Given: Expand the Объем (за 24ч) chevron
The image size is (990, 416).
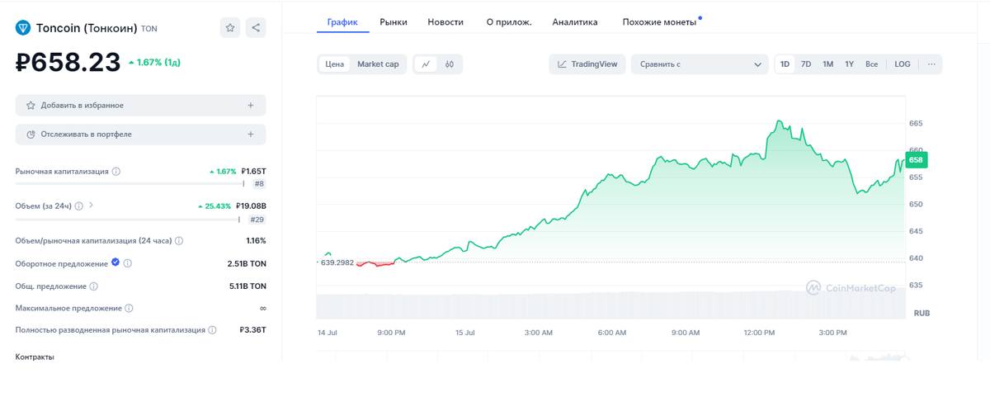Looking at the screenshot, I should 91,206.
